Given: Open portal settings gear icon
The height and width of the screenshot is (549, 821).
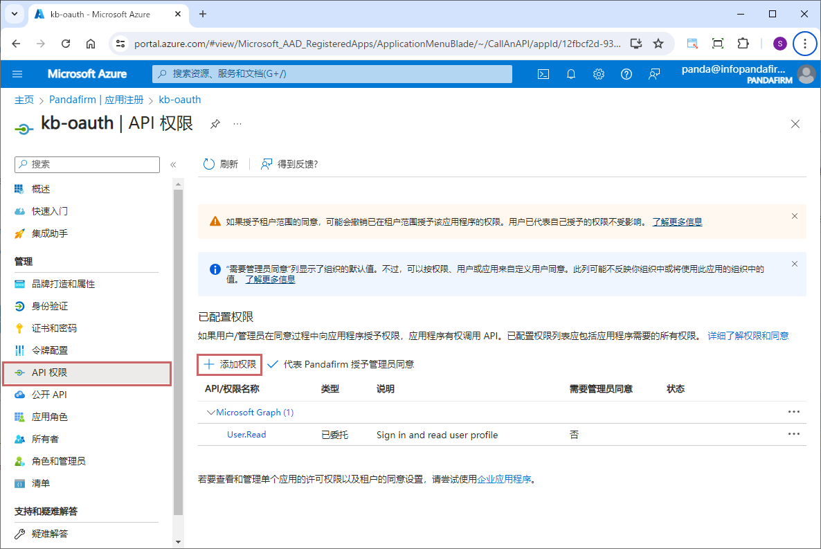Looking at the screenshot, I should 599,74.
